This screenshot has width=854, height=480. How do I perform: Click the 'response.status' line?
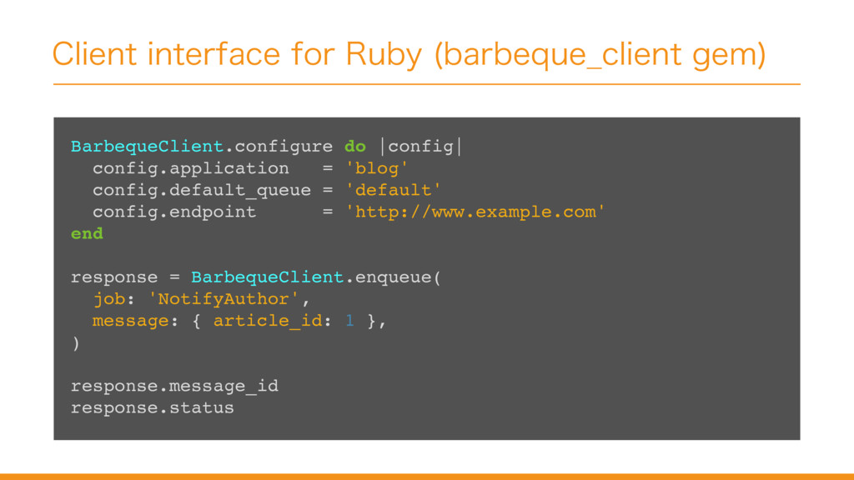tap(153, 408)
